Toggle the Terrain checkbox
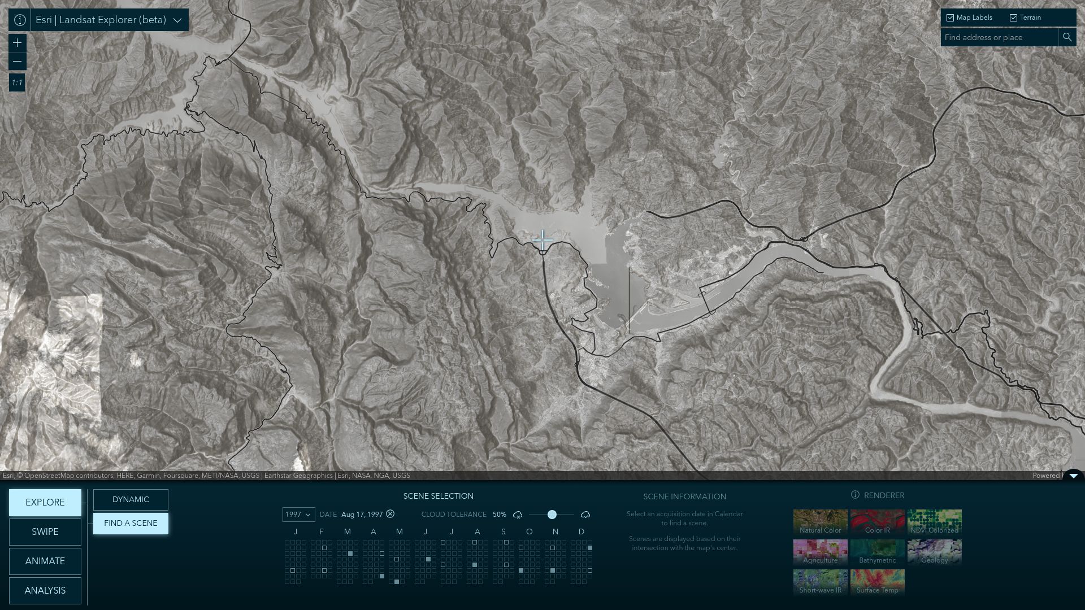The width and height of the screenshot is (1085, 610). (1013, 18)
